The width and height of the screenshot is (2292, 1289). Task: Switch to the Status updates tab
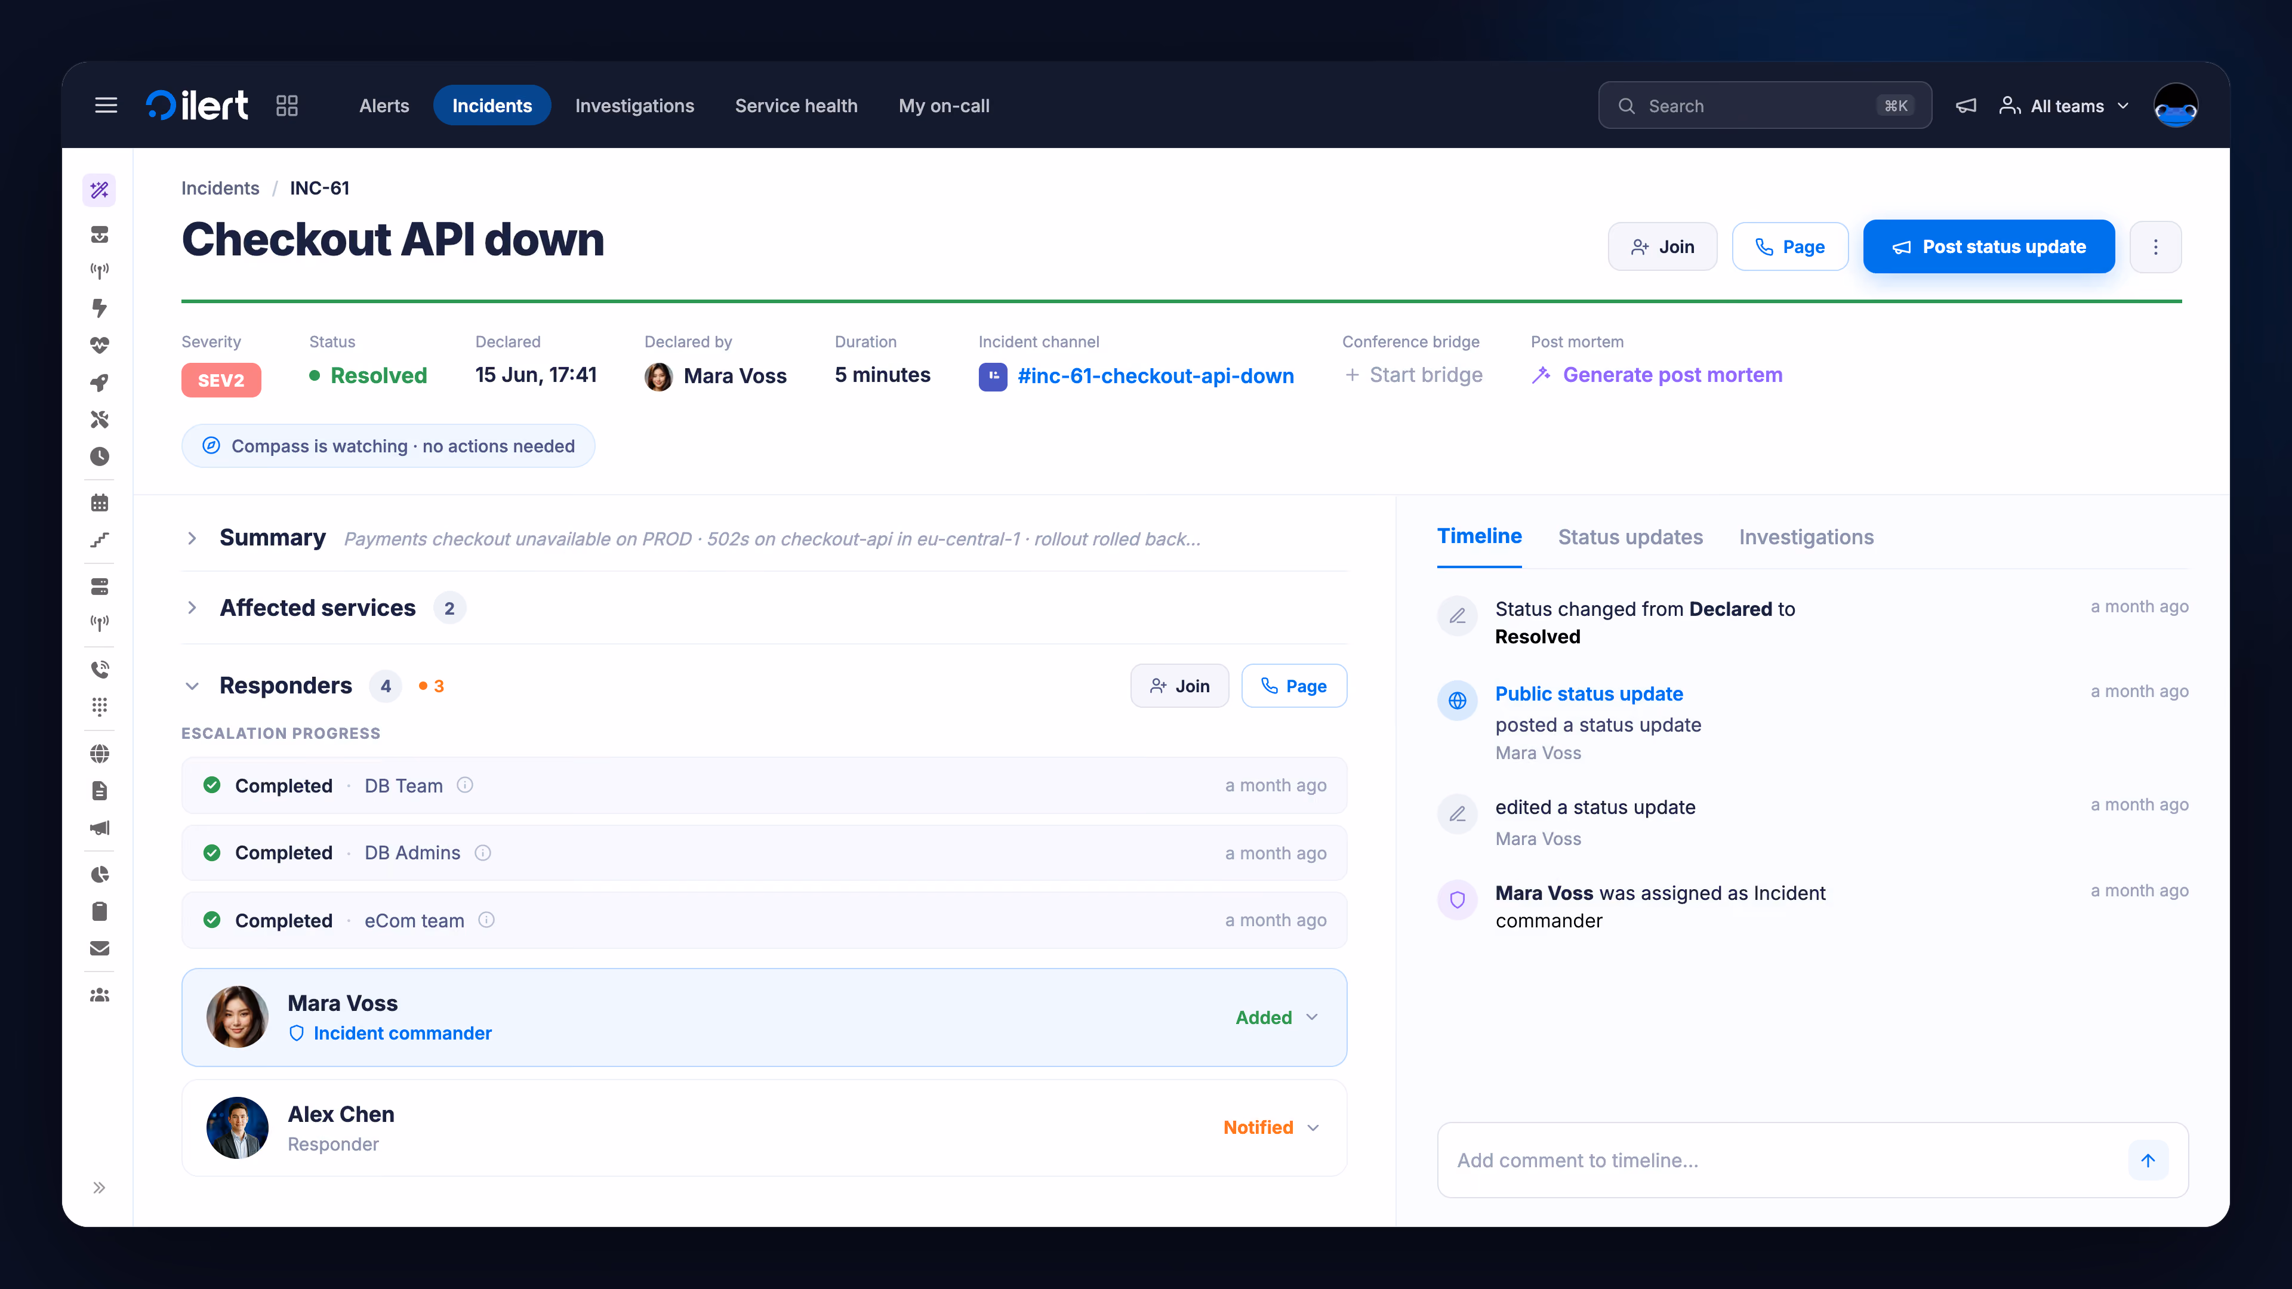coord(1630,537)
